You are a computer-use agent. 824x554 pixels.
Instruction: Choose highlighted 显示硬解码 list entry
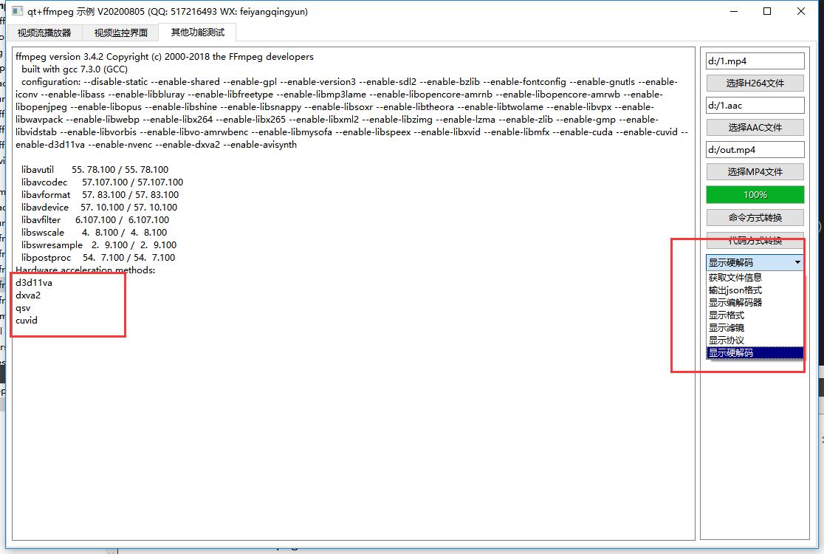click(x=755, y=352)
